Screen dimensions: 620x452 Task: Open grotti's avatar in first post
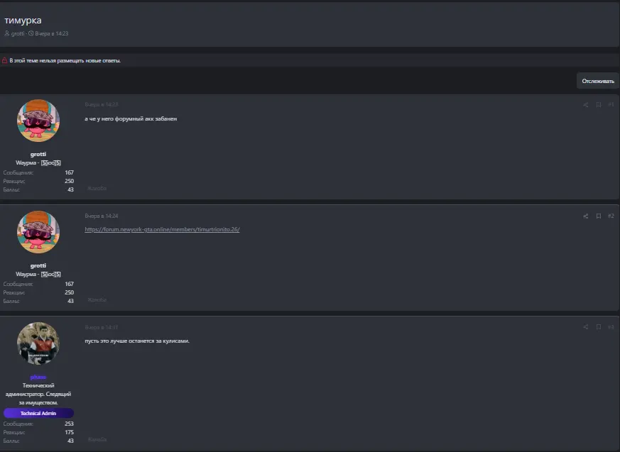(38, 121)
